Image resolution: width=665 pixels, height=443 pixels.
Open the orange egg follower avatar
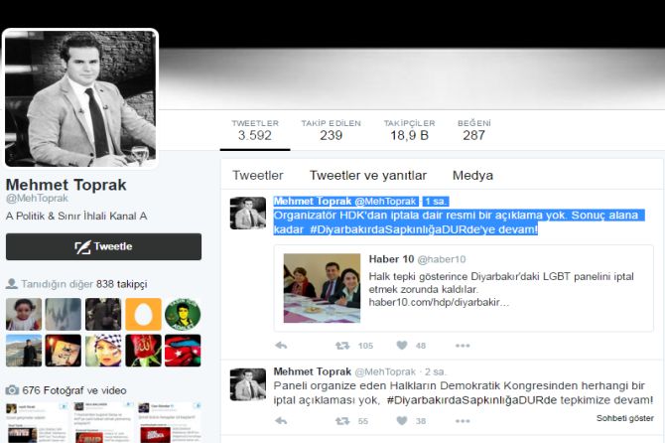pyautogui.click(x=143, y=314)
